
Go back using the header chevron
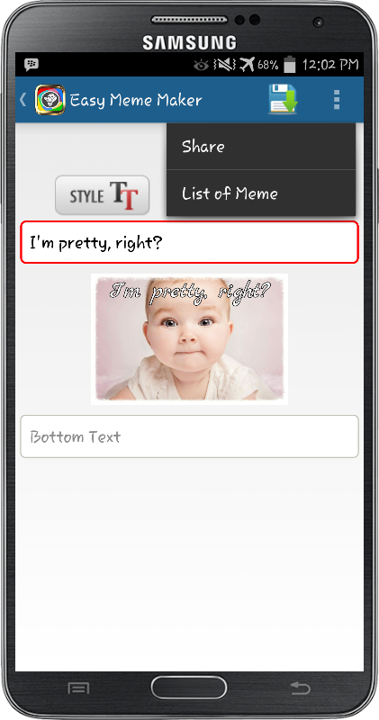coord(23,99)
